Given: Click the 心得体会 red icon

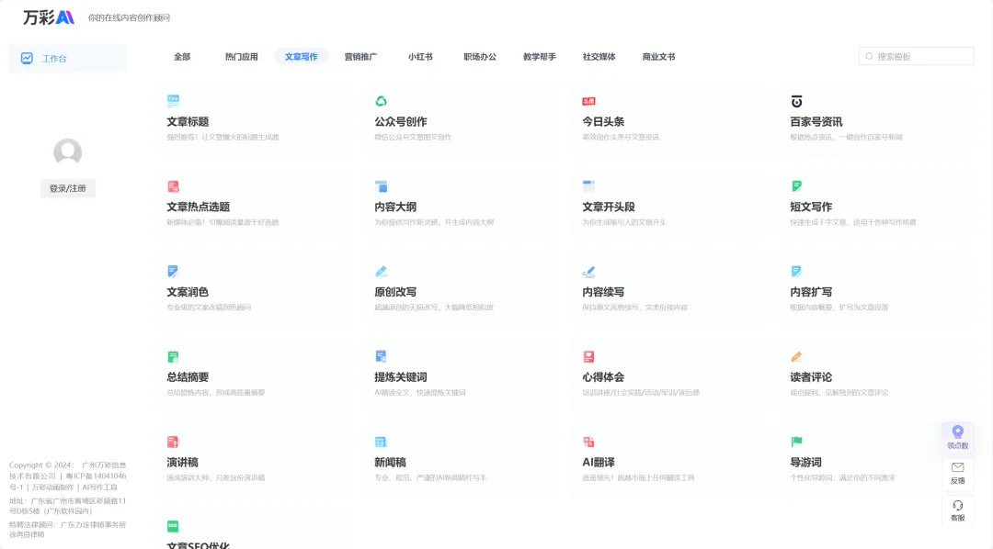Looking at the screenshot, I should point(588,357).
